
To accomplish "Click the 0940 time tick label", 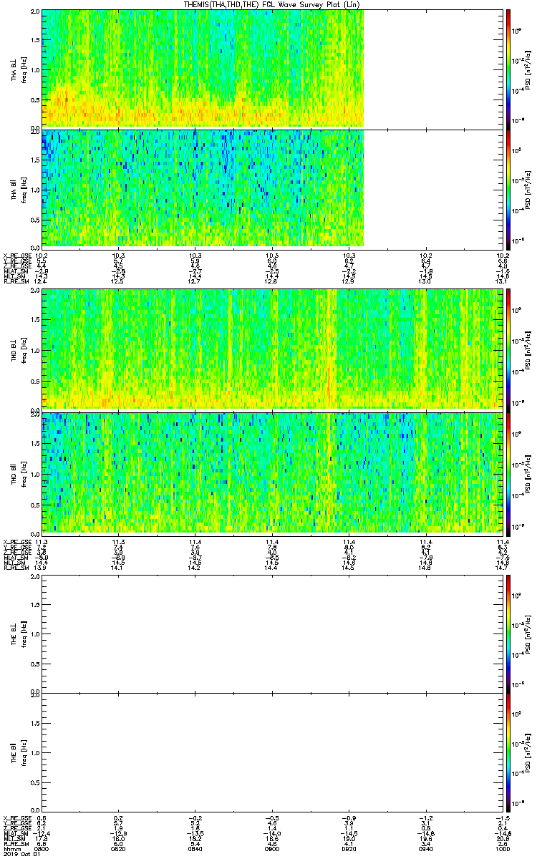I will point(425,850).
